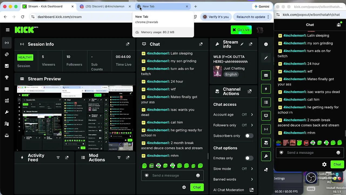Click the pencil icon in right rail
This screenshot has height=195, width=346.
coord(266,58)
